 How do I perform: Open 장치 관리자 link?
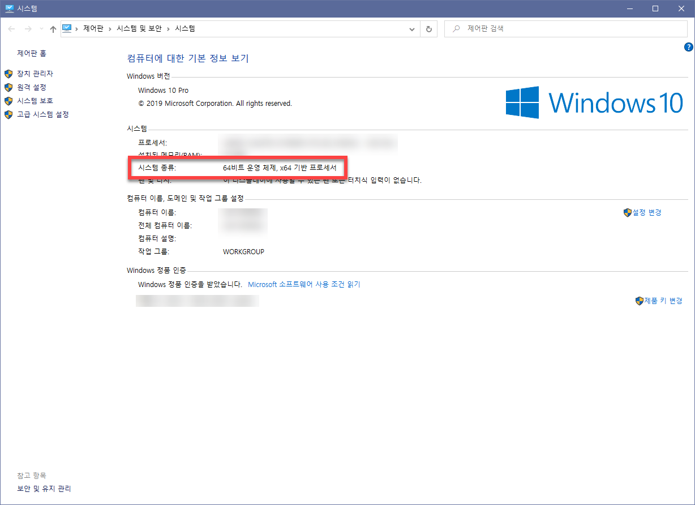click(35, 74)
